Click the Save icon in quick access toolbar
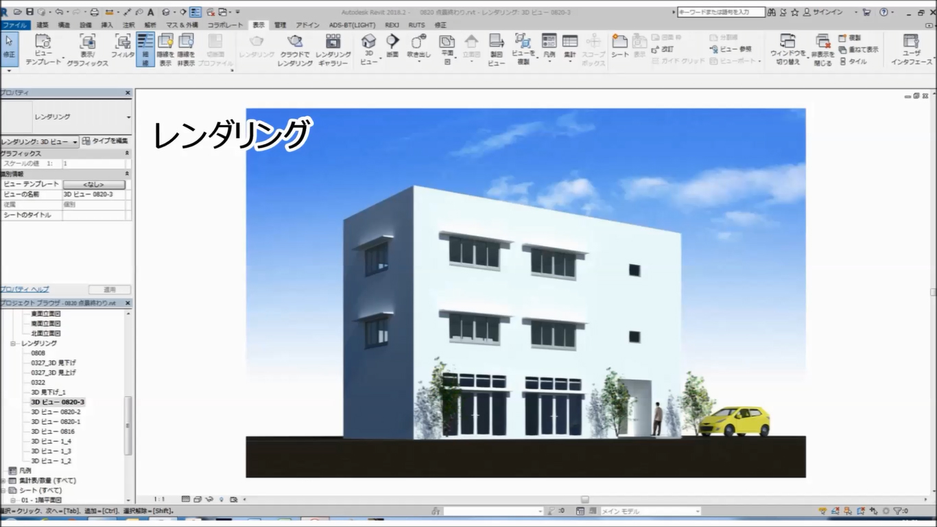The width and height of the screenshot is (937, 527). coord(29,12)
